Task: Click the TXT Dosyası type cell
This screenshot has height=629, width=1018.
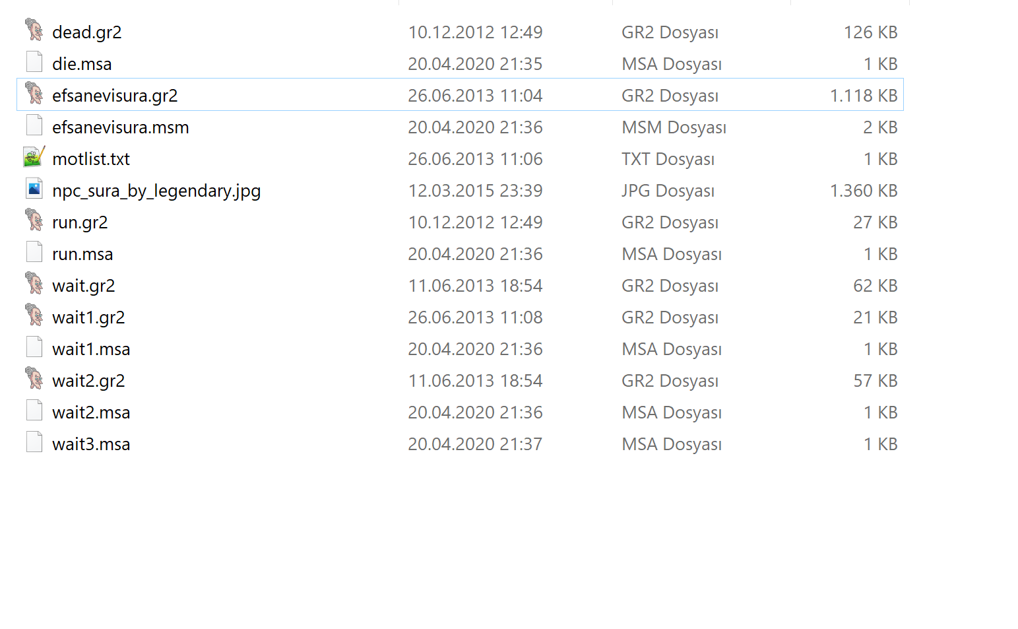Action: [668, 159]
